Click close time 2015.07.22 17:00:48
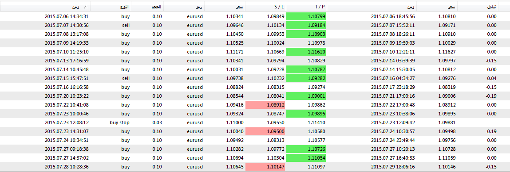This screenshot has height=172, width=510. click(392, 105)
